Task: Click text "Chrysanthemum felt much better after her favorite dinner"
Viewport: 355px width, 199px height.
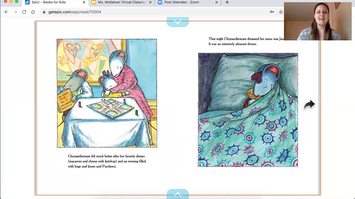Action: [x=106, y=156]
